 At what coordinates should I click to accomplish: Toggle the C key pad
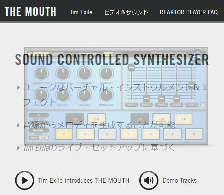pyautogui.click(x=64, y=134)
